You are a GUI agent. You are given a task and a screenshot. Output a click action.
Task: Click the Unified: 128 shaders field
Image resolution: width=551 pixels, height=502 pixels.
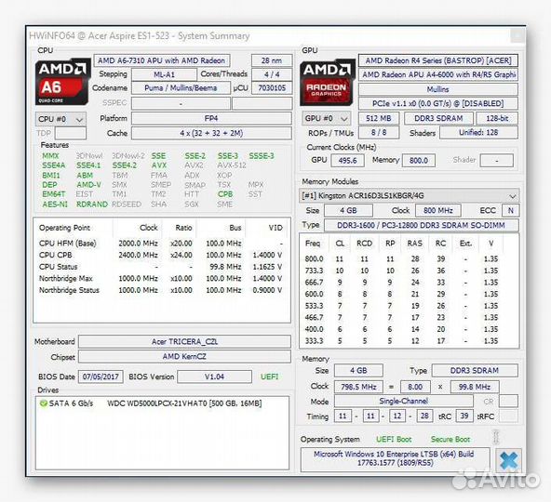pos(478,132)
